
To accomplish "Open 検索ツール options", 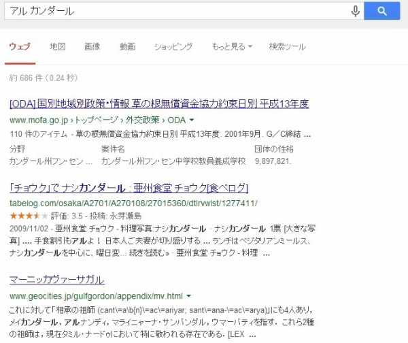I will coord(287,47).
